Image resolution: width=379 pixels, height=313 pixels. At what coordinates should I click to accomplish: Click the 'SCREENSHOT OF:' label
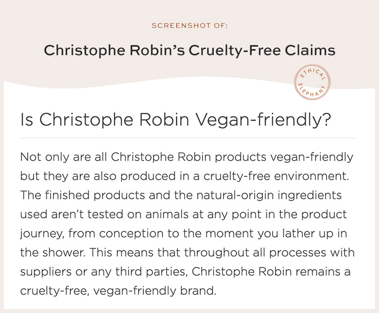(x=189, y=26)
